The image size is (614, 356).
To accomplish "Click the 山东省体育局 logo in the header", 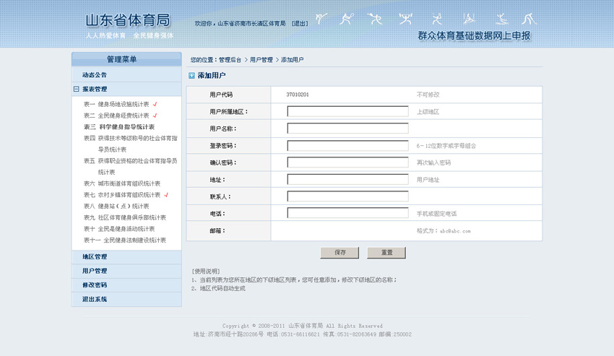I will [x=128, y=21].
